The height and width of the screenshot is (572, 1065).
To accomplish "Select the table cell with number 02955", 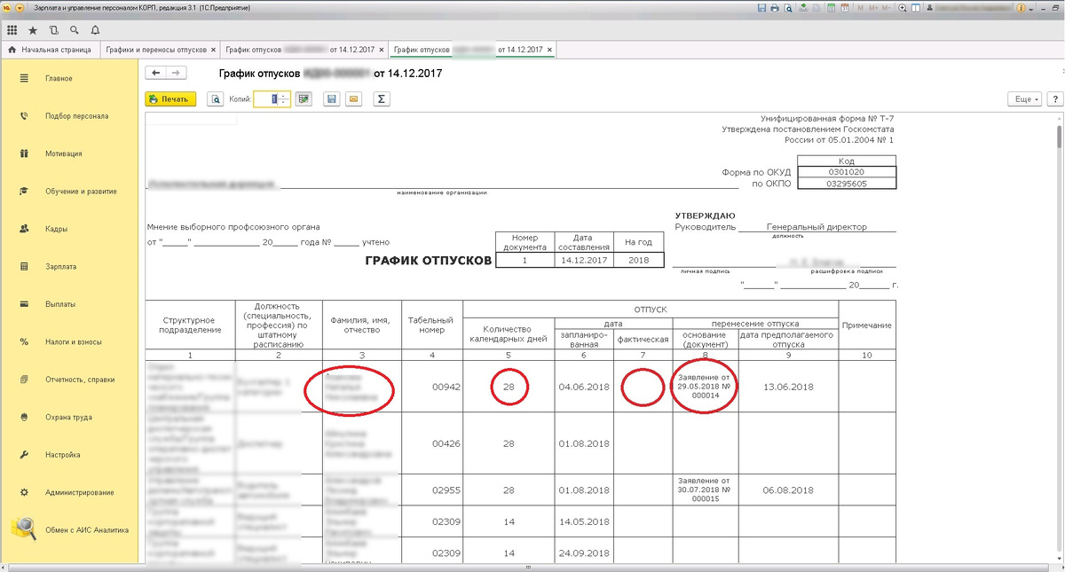I will pos(430,490).
